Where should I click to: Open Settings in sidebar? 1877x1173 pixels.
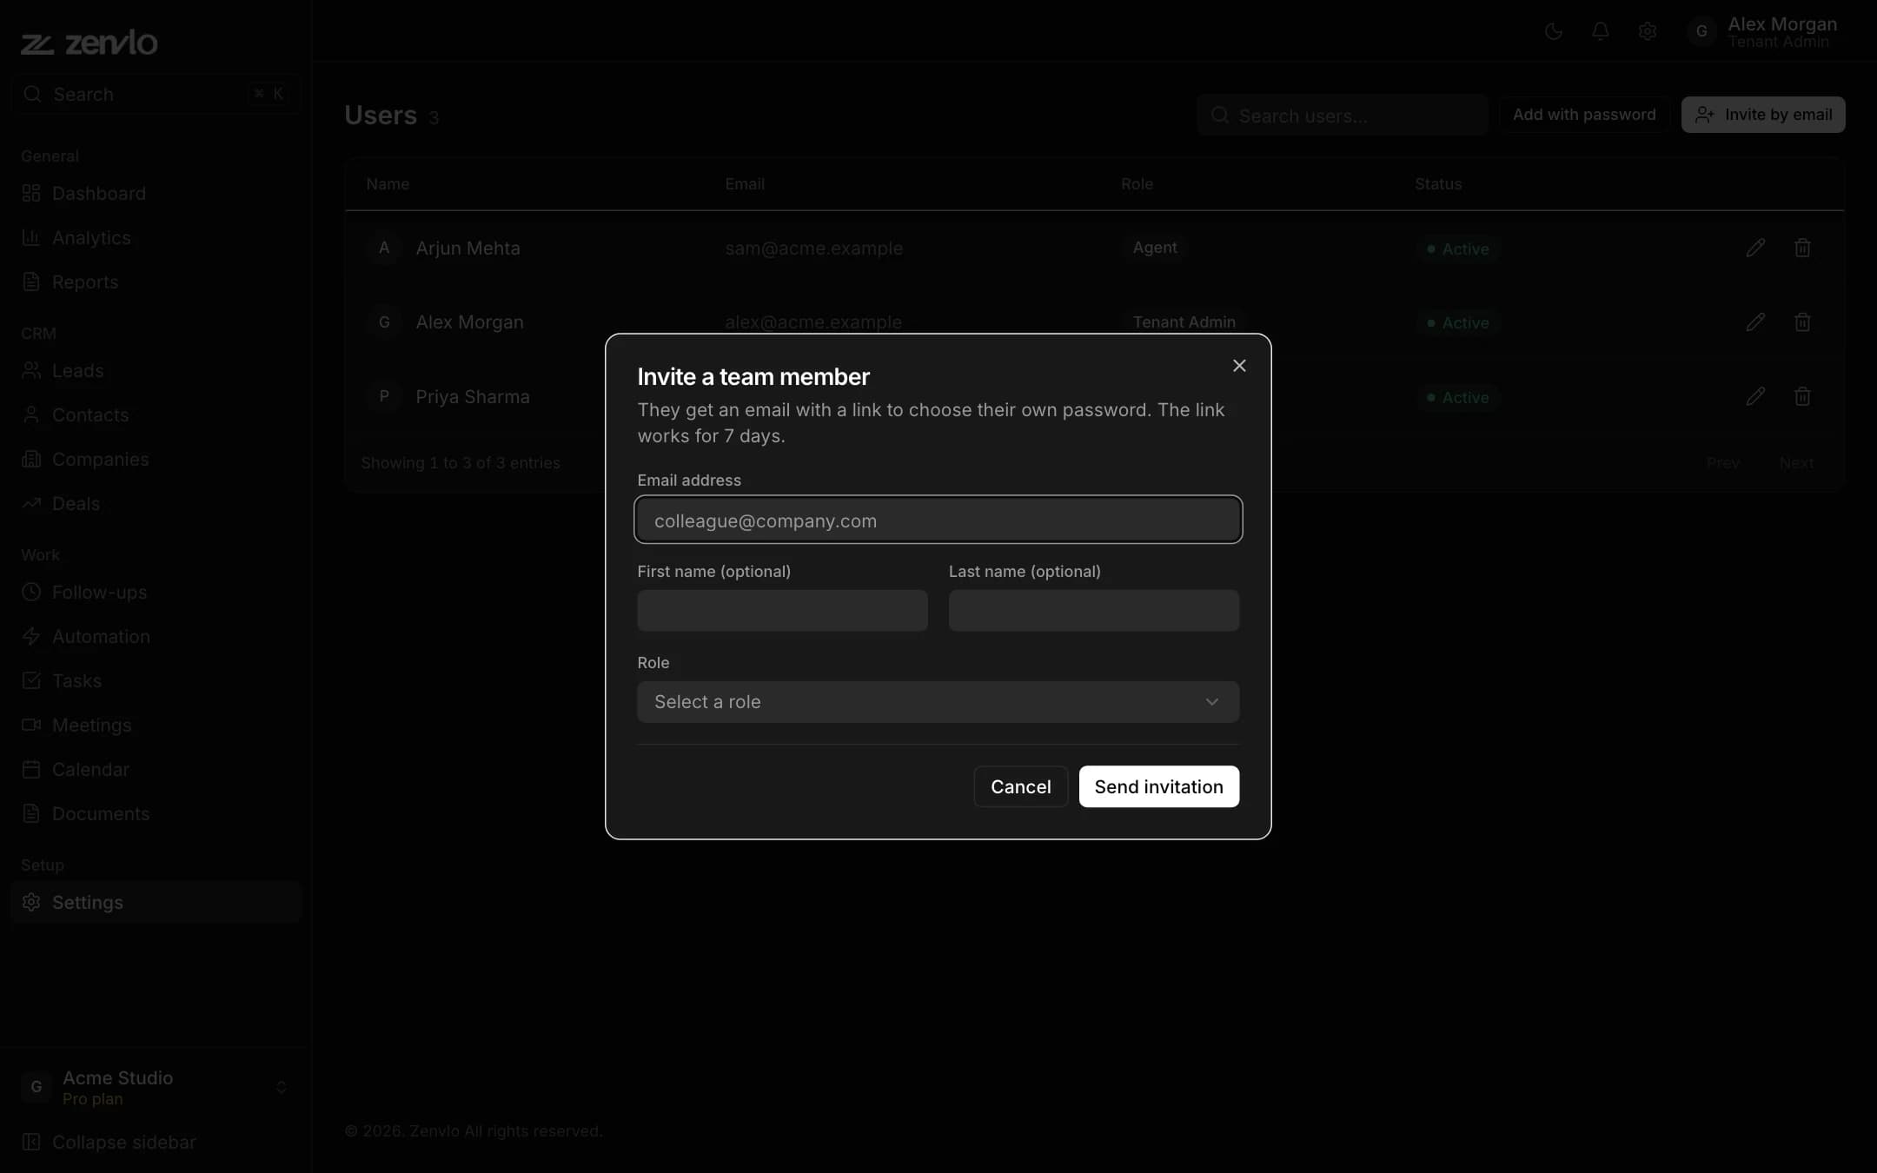pos(156,902)
